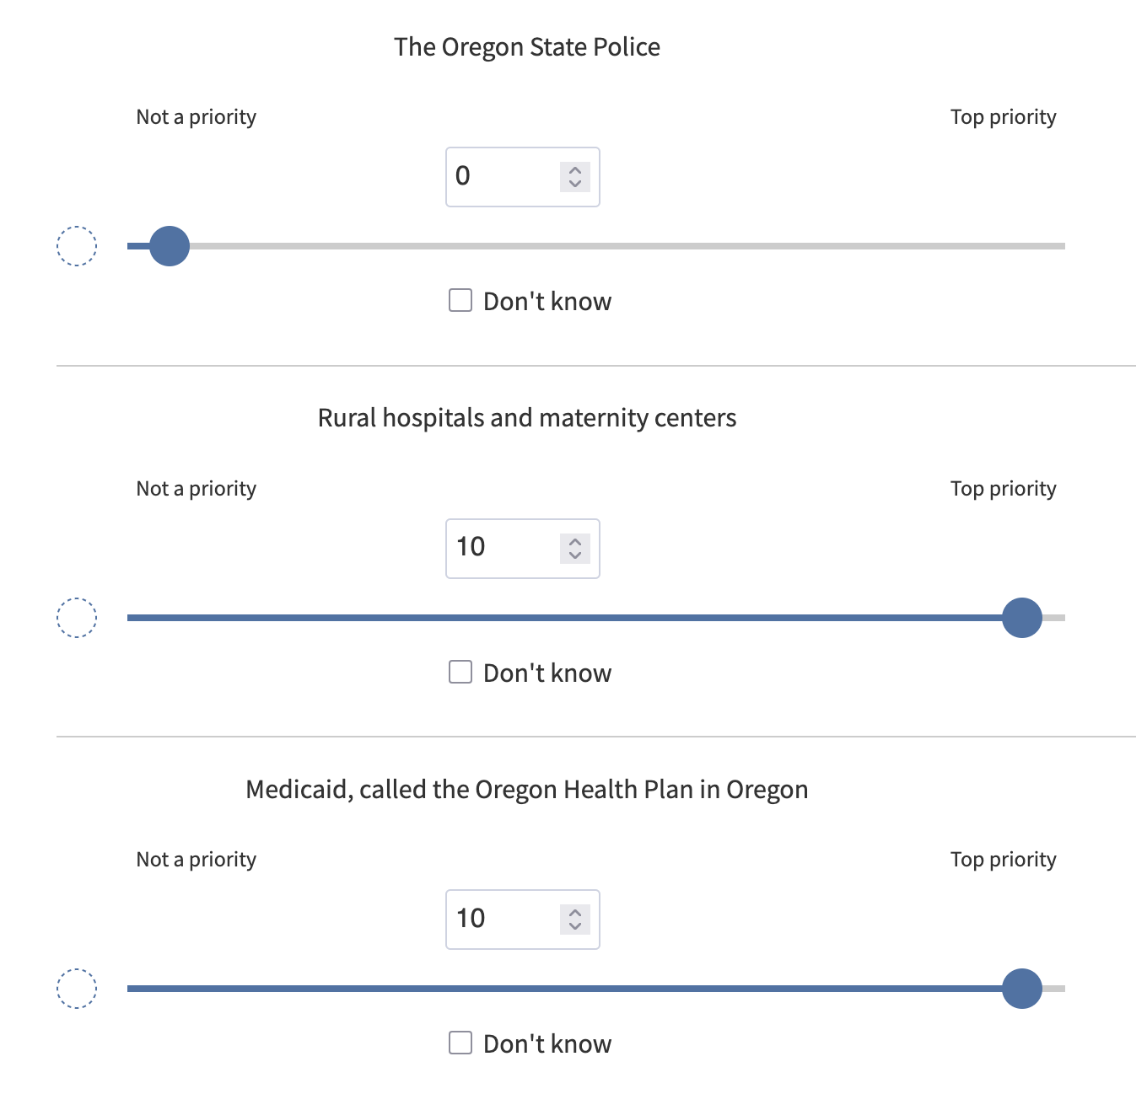
Task: Enable "Don't know" checkbox for Medicaid
Action: [460, 1043]
